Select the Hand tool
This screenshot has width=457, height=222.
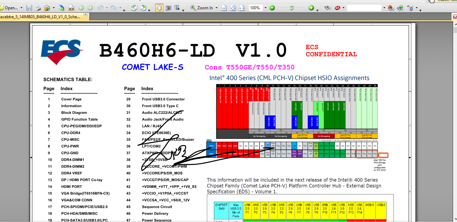pyautogui.click(x=159, y=8)
